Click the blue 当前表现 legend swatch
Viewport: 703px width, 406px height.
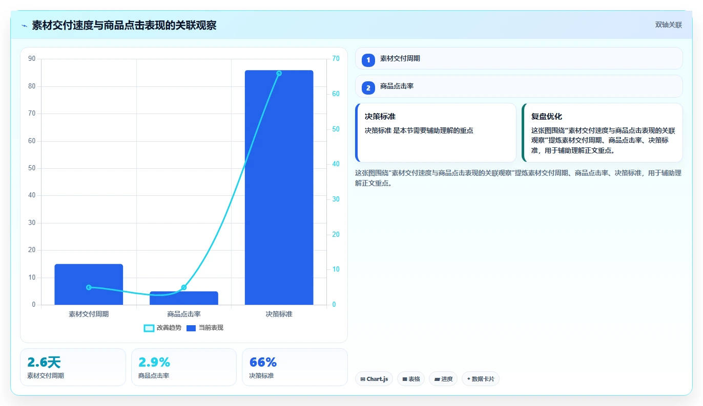pos(191,328)
